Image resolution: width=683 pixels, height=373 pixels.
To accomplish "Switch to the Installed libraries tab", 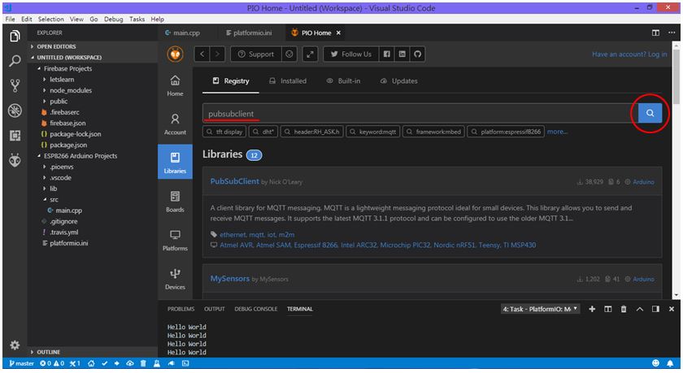I will (x=288, y=81).
